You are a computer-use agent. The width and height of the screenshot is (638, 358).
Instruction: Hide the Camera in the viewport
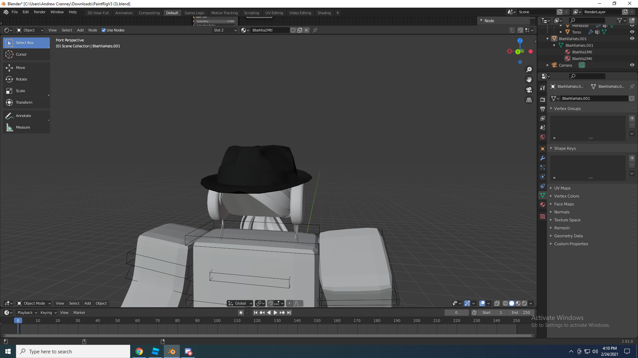(632, 65)
